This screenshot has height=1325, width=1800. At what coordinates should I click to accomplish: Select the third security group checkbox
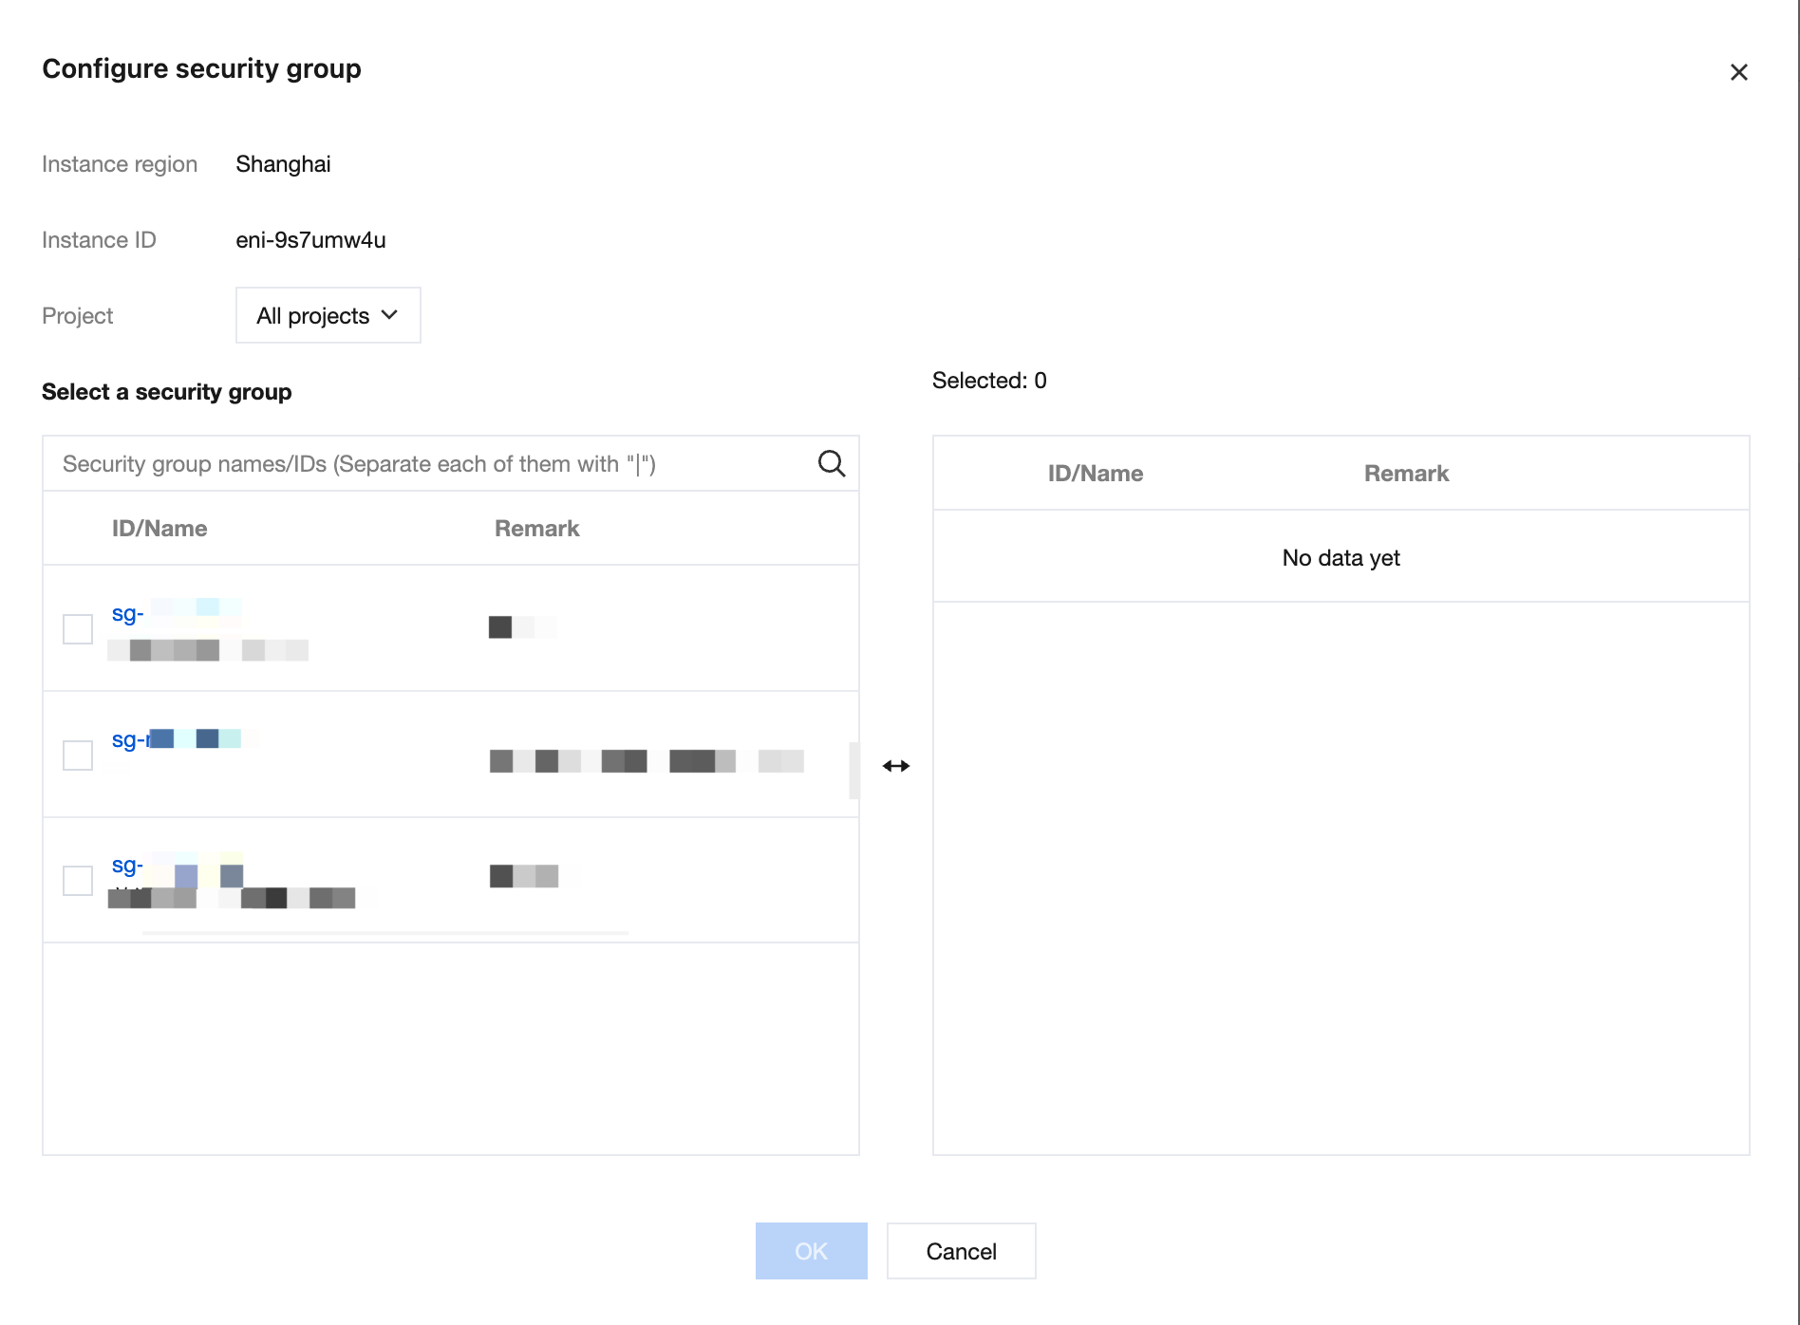pos(78,881)
